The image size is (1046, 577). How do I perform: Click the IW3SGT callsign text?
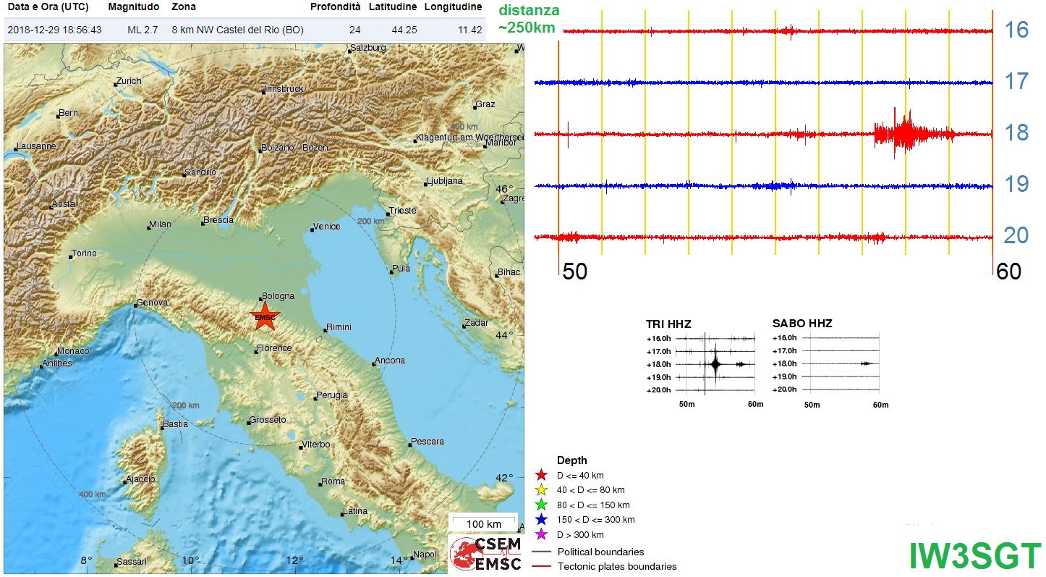tap(974, 556)
